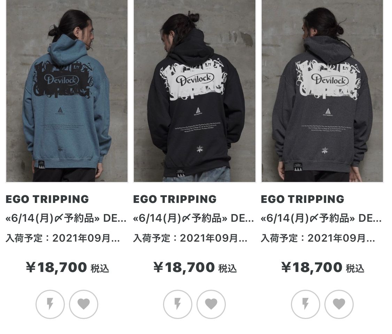Favorite the black hoodie with heart icon

pos(211,304)
